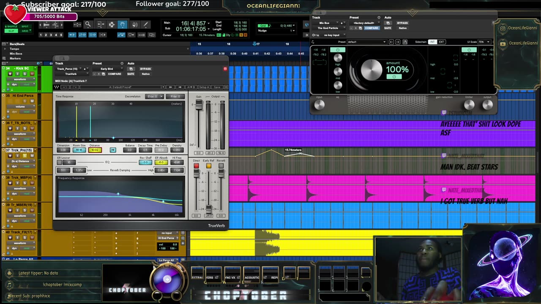This screenshot has width=541, height=304.
Task: Go to next God Particle preset arrow
Action: click(x=398, y=42)
